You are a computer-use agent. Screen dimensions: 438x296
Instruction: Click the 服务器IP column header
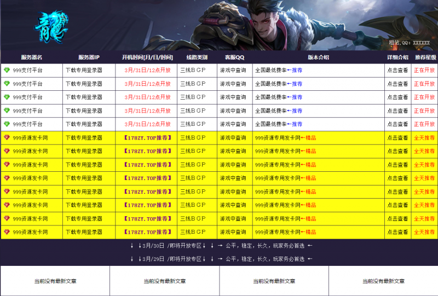tap(89, 57)
